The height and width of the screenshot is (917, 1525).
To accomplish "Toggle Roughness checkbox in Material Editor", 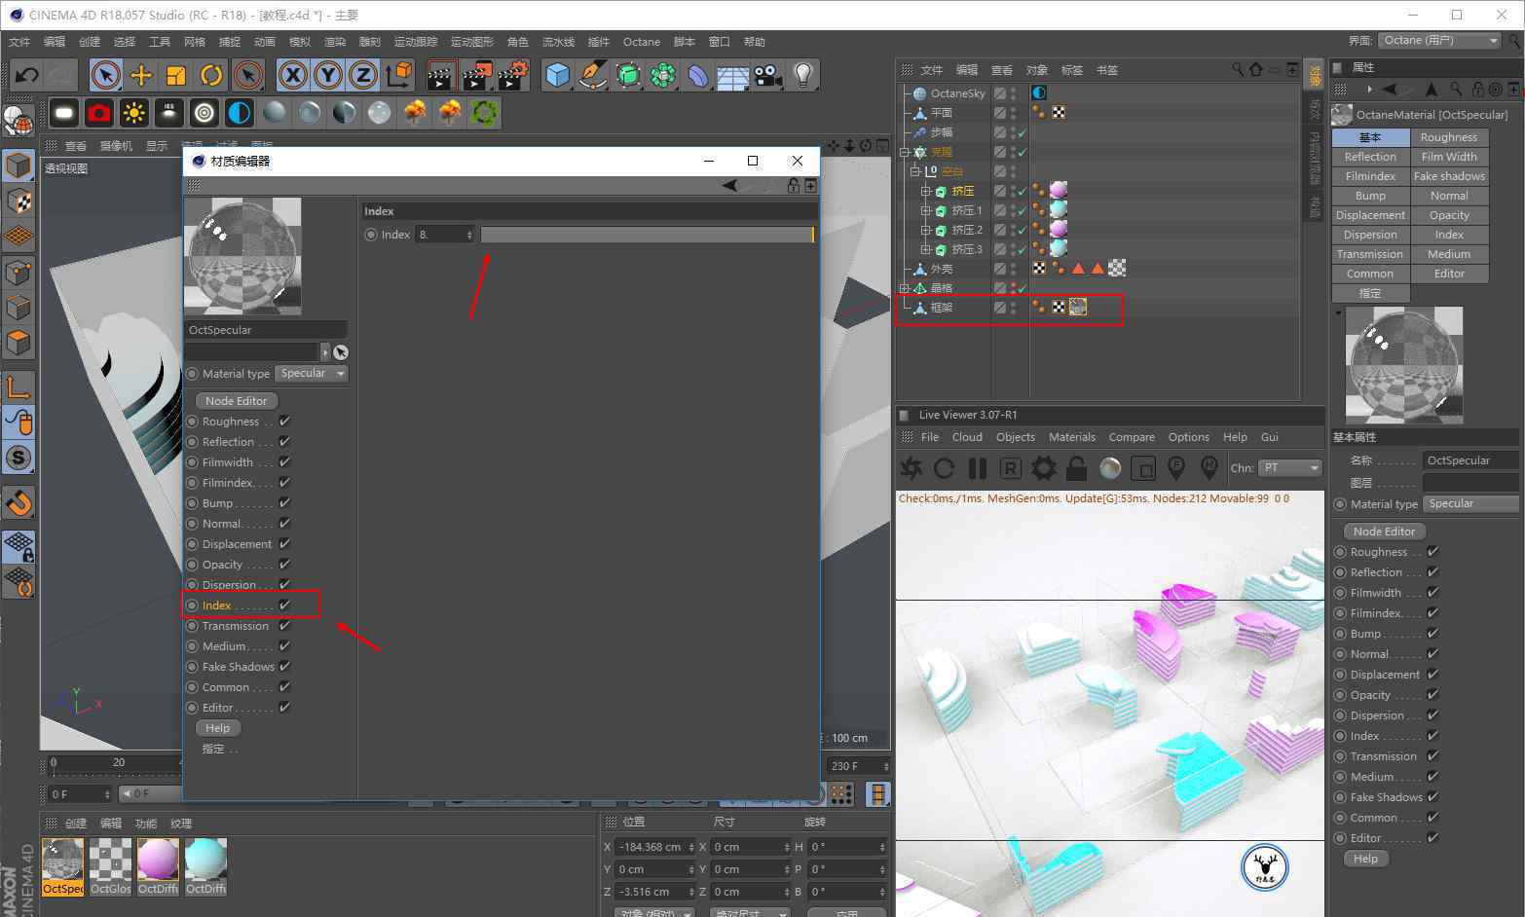I will (284, 422).
